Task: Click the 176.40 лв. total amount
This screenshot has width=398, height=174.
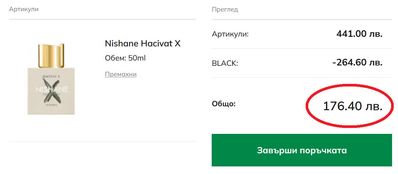Action: pos(352,106)
